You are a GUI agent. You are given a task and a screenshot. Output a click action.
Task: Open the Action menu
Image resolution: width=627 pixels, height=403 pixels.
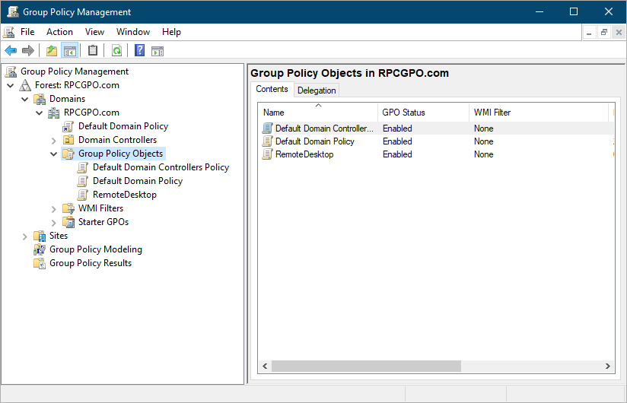point(59,32)
